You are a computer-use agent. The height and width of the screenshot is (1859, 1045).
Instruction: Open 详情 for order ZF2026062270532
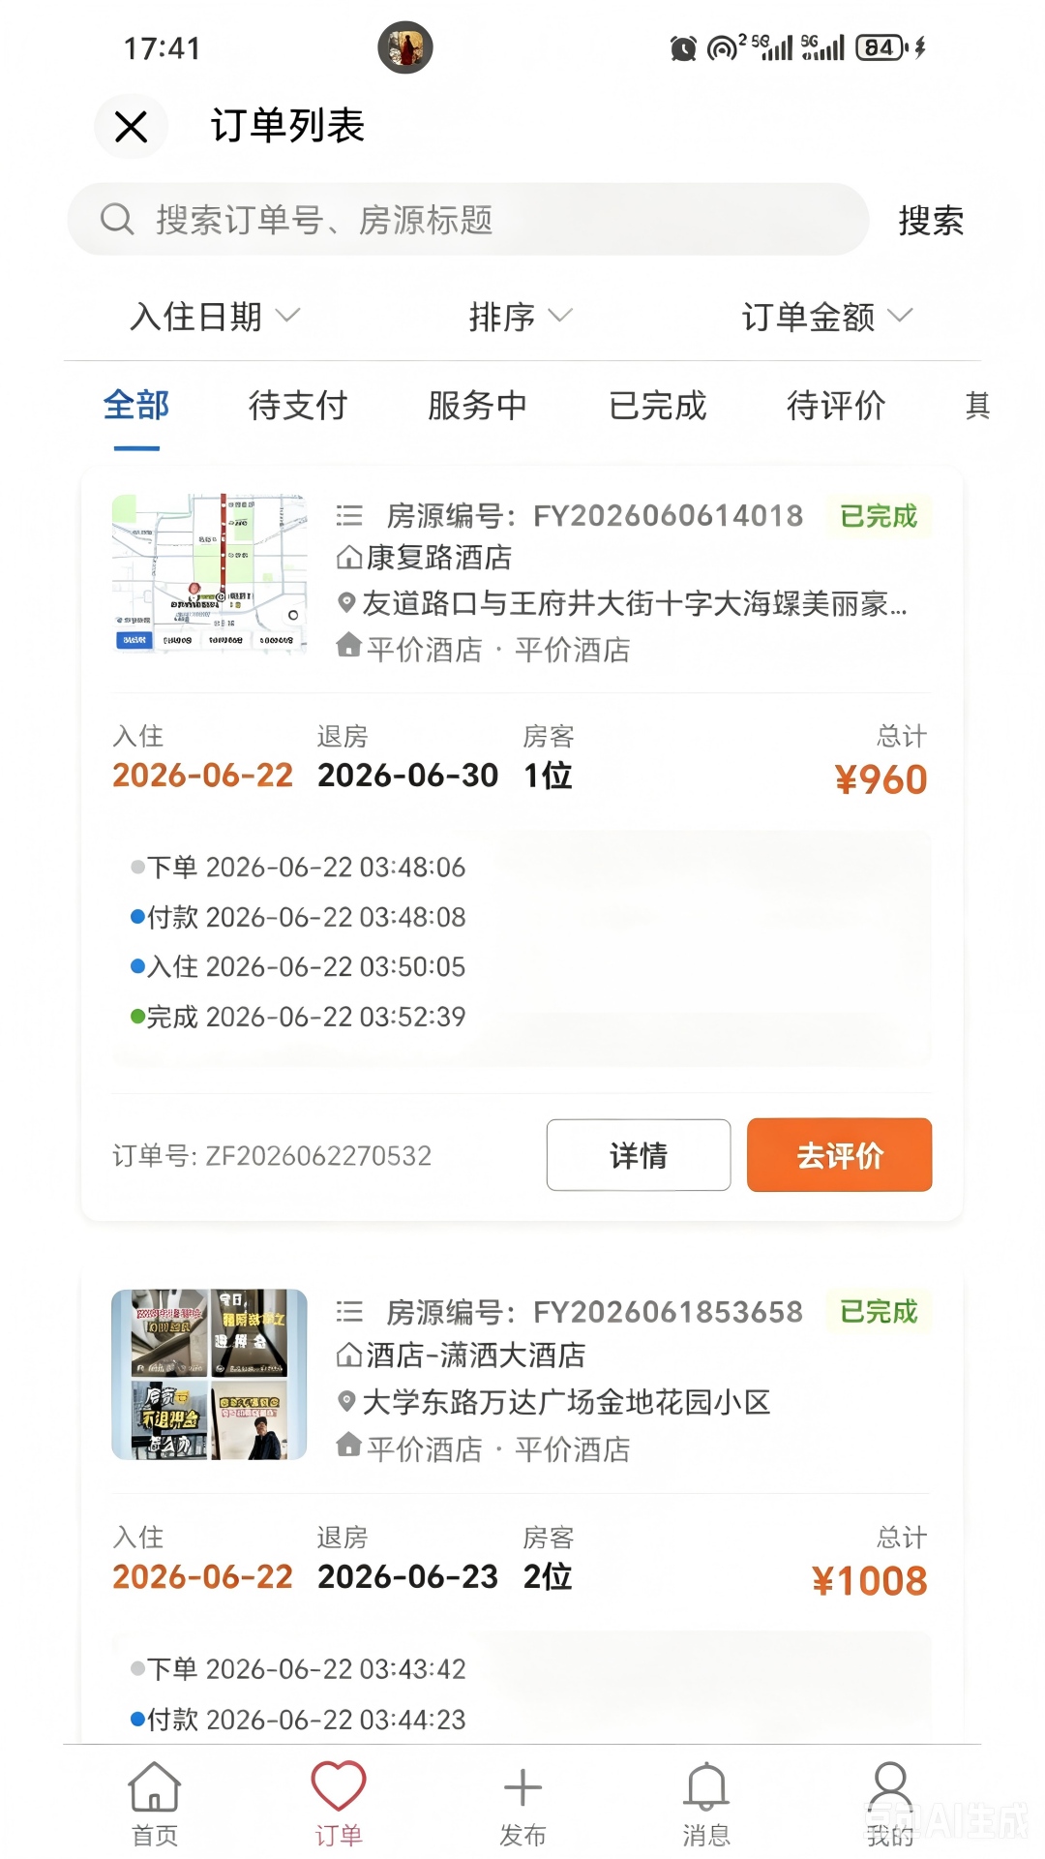point(639,1155)
